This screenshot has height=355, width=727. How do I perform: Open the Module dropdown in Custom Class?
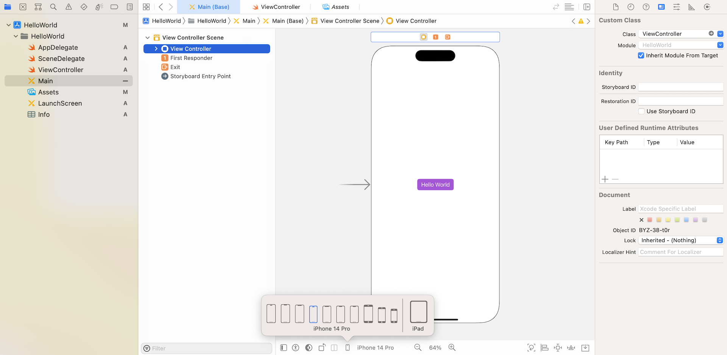pos(720,45)
